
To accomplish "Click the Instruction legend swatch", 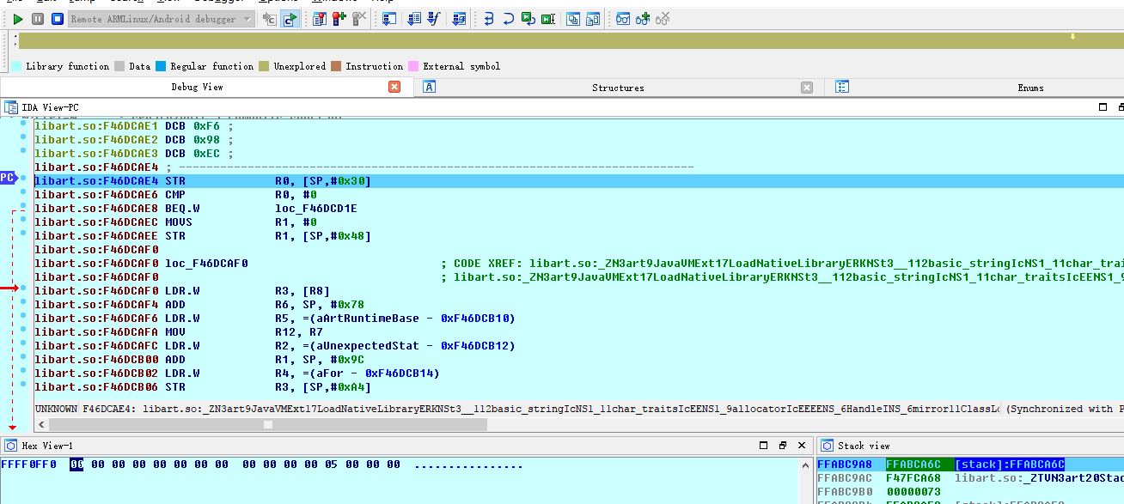I will (x=336, y=66).
